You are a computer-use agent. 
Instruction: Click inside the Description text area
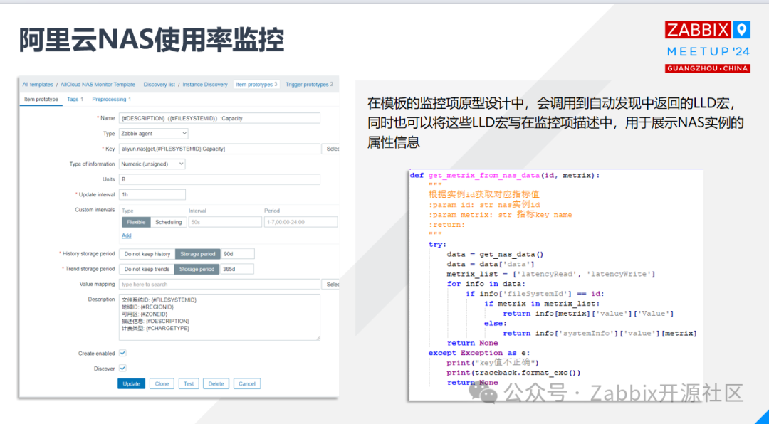pyautogui.click(x=219, y=317)
